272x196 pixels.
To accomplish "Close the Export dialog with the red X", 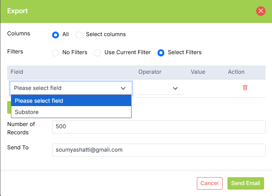I will (261, 11).
